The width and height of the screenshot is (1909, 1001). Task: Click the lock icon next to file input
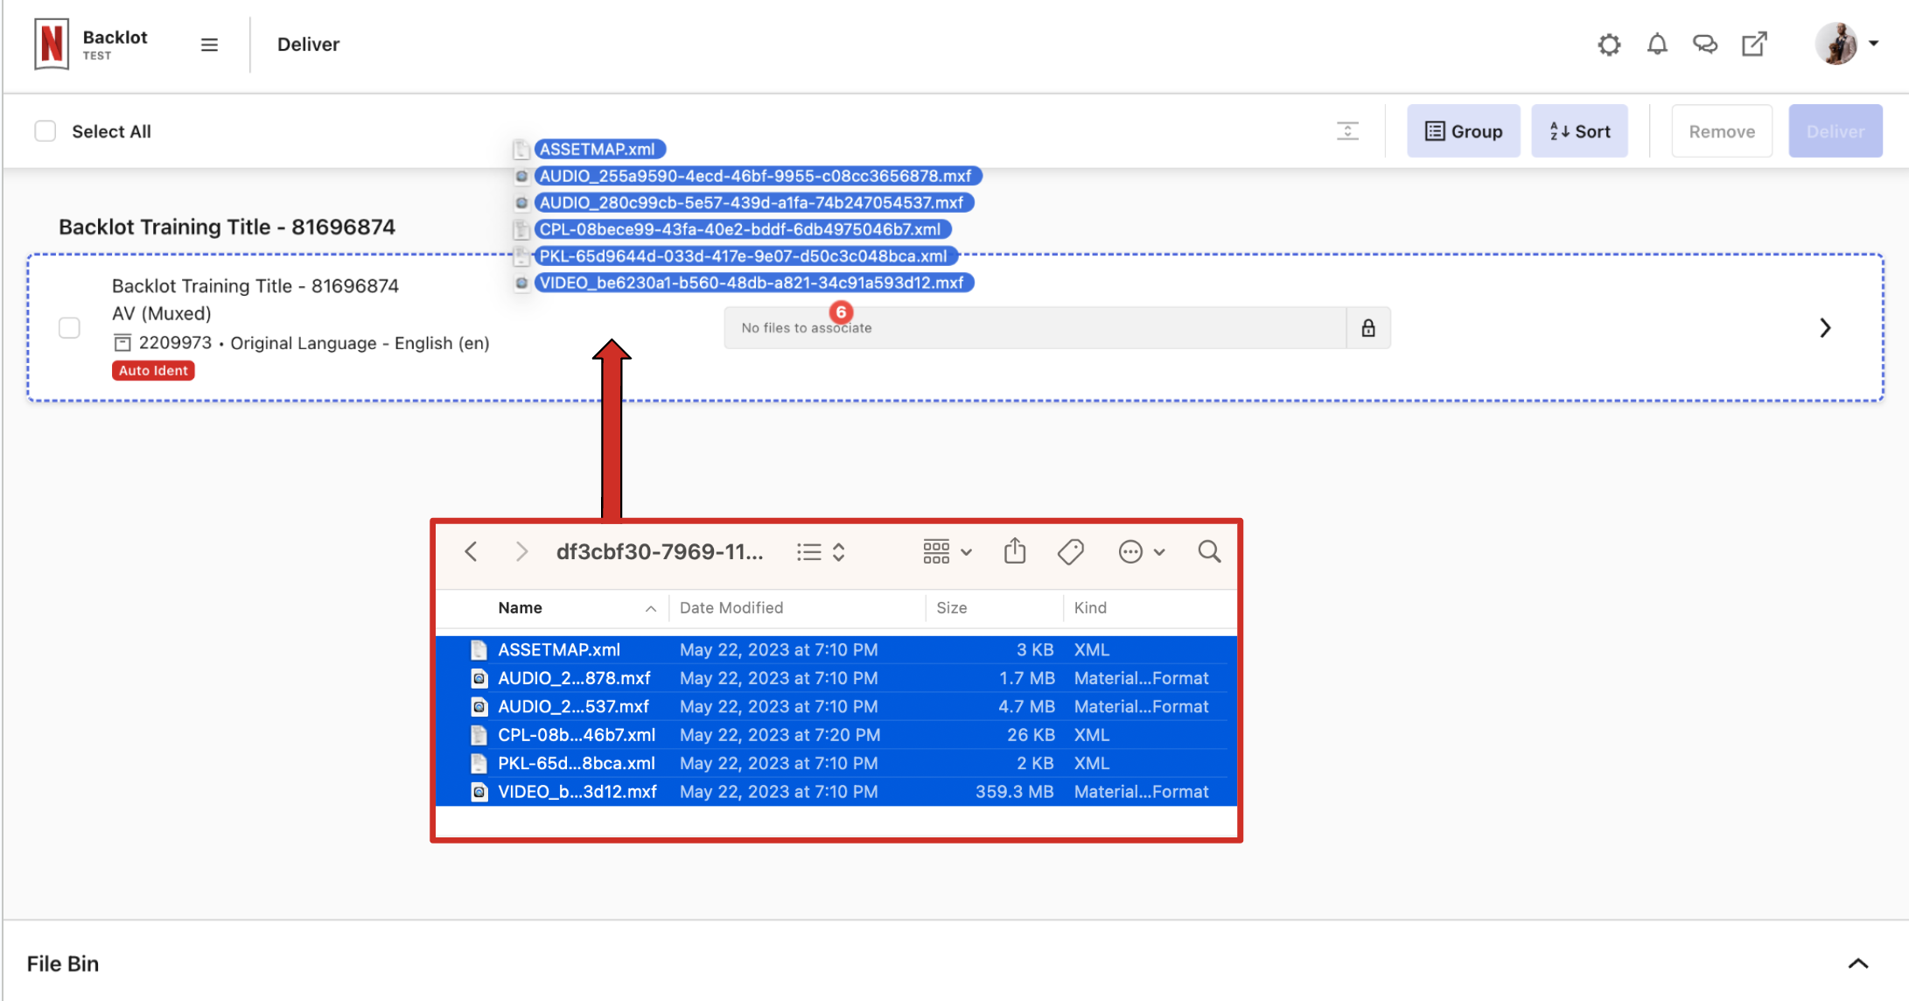[1367, 328]
